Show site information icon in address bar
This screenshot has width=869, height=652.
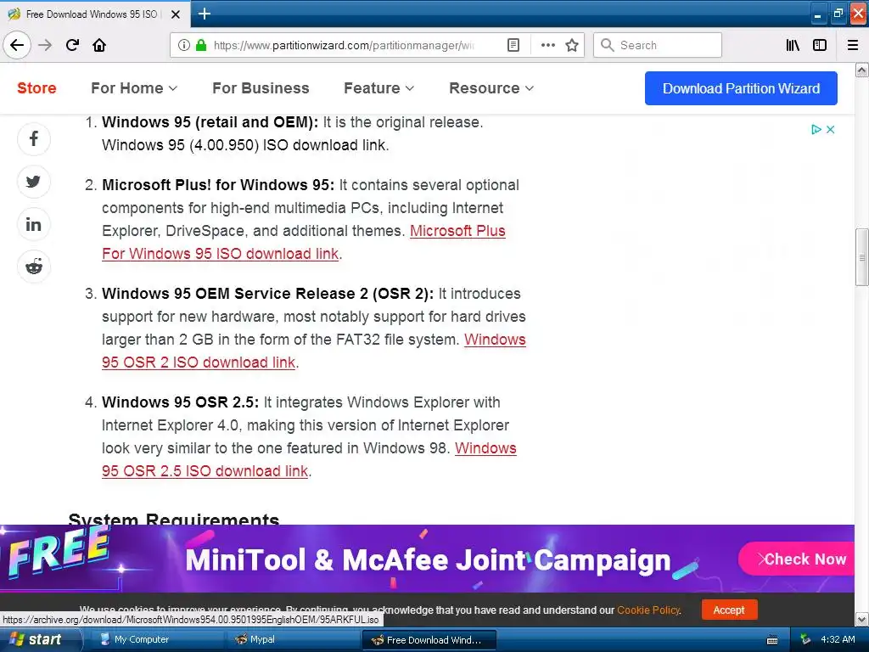[184, 45]
